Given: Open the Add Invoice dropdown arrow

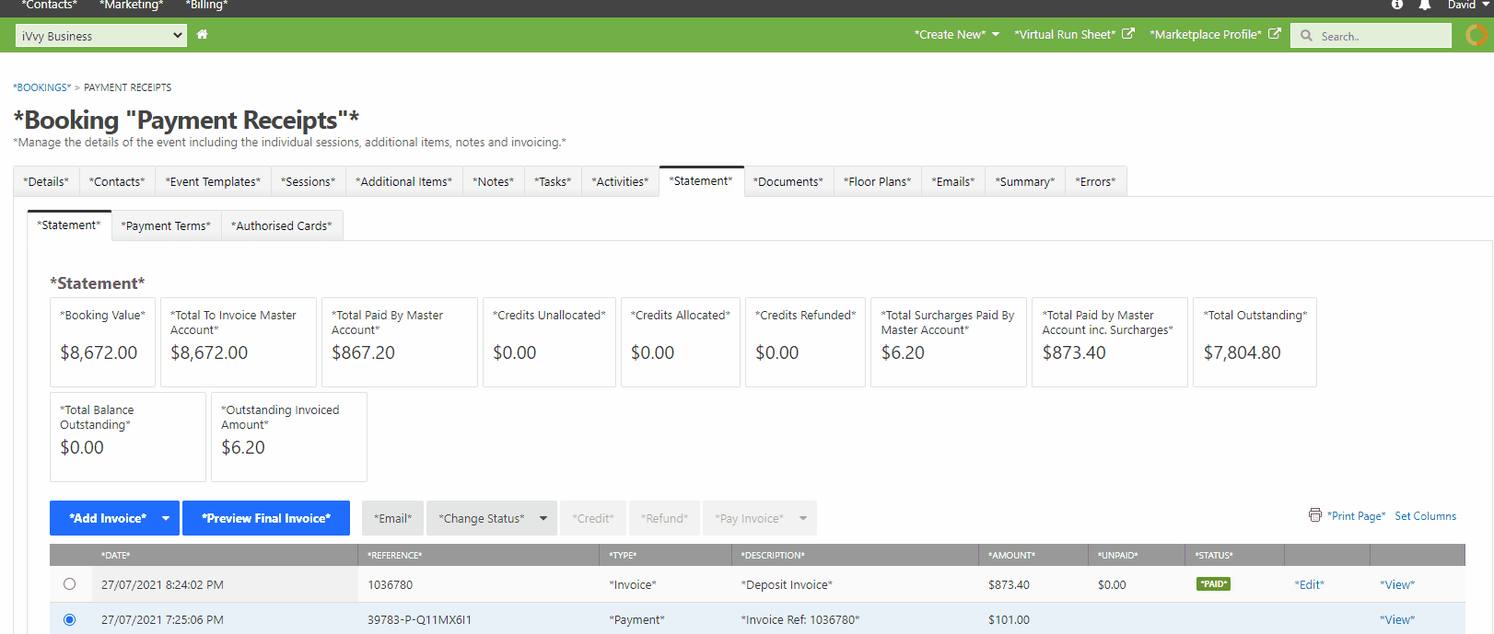Looking at the screenshot, I should 166,518.
